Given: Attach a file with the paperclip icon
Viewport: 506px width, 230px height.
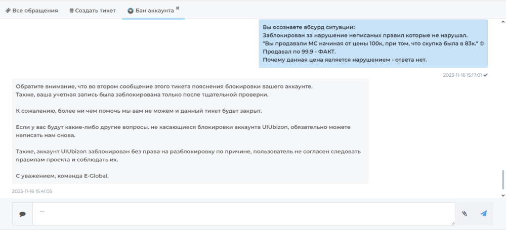Looking at the screenshot, I should click(x=465, y=213).
